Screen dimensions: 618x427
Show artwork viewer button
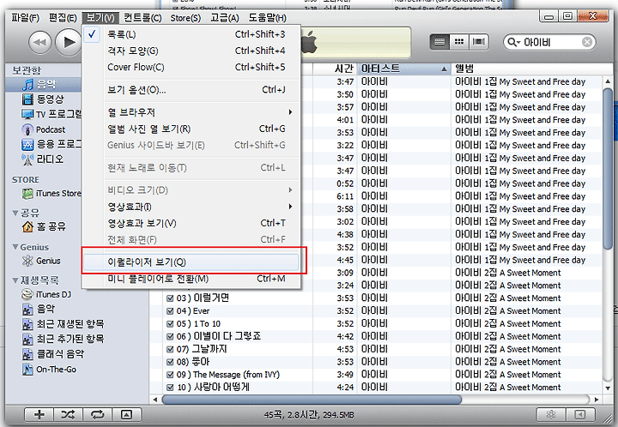pyautogui.click(x=126, y=414)
